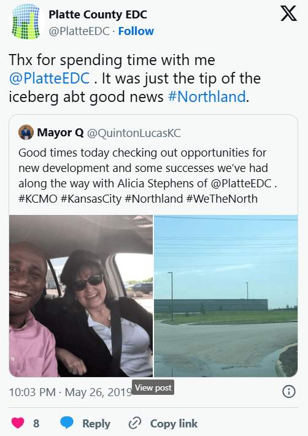Open the quoted tweet text body
This screenshot has width=308, height=436.
148,176
